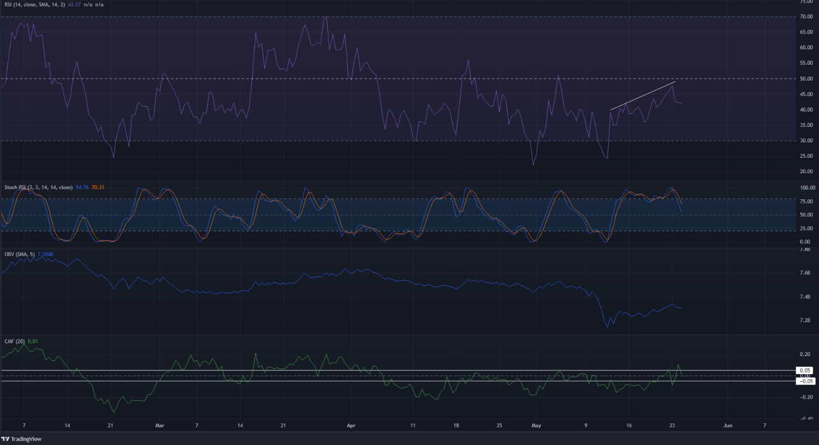
Task: Click the Mar label on time axis
Action: (x=159, y=425)
